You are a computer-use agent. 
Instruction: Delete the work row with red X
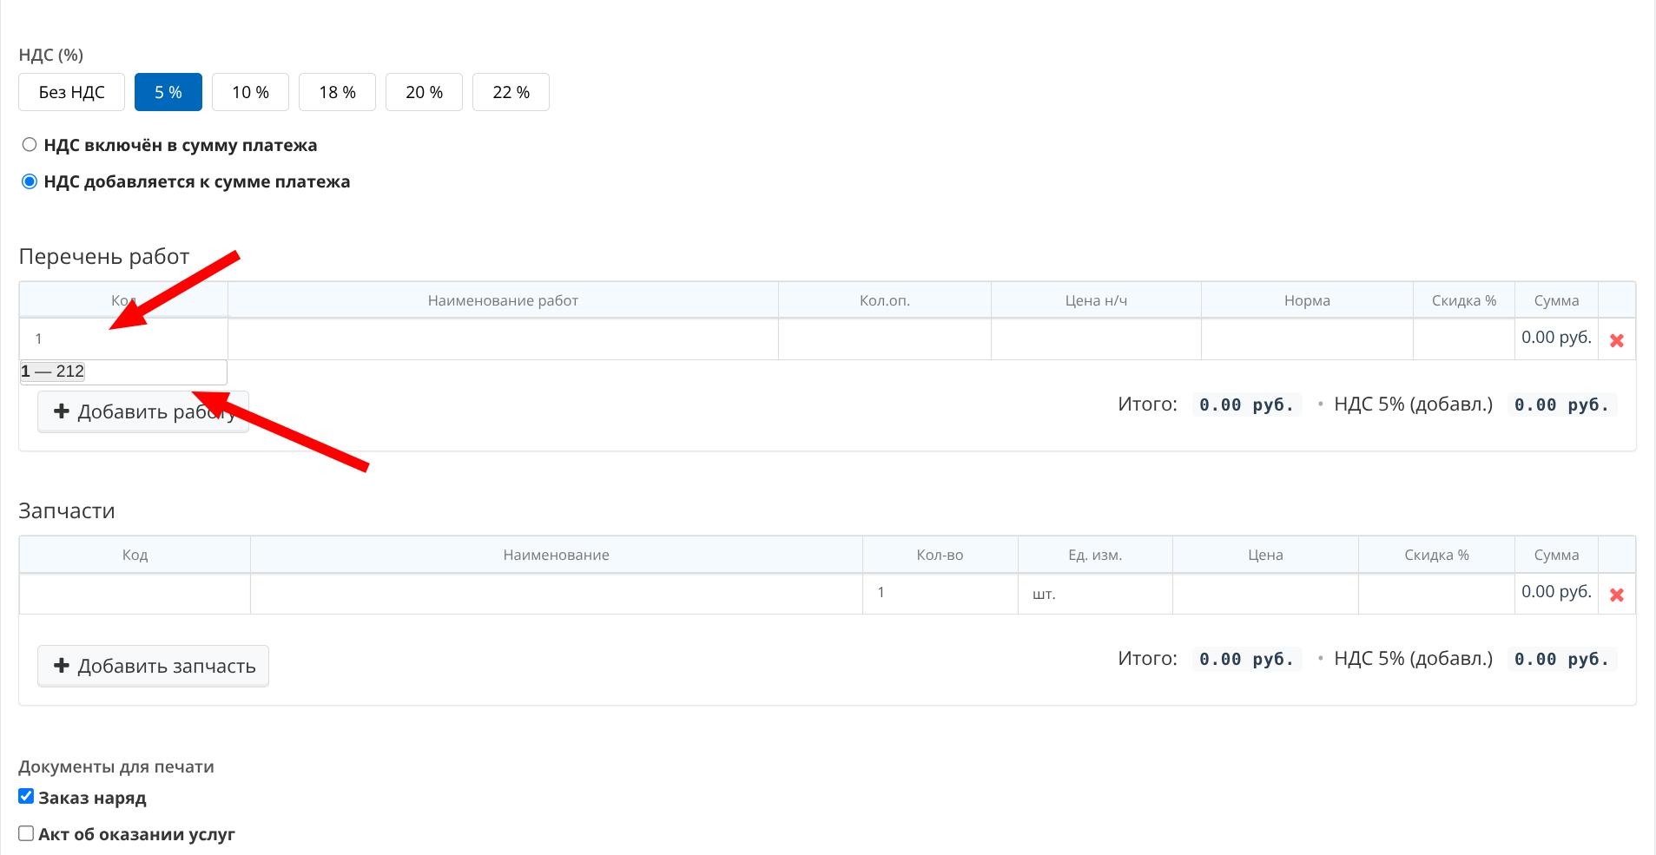tap(1616, 340)
